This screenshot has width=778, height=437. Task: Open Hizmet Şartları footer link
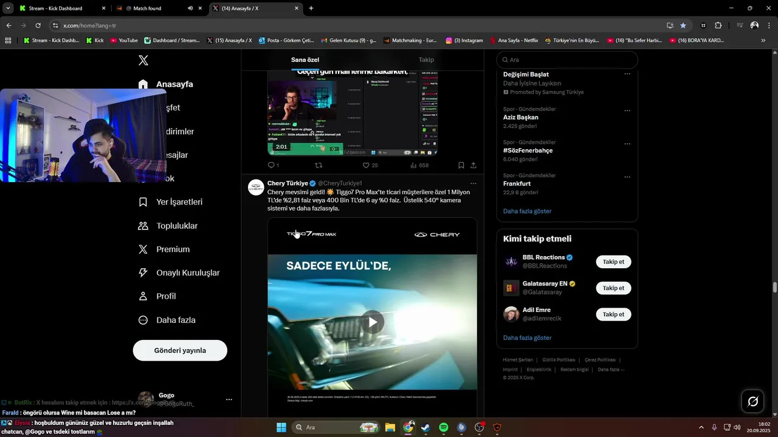[517, 360]
